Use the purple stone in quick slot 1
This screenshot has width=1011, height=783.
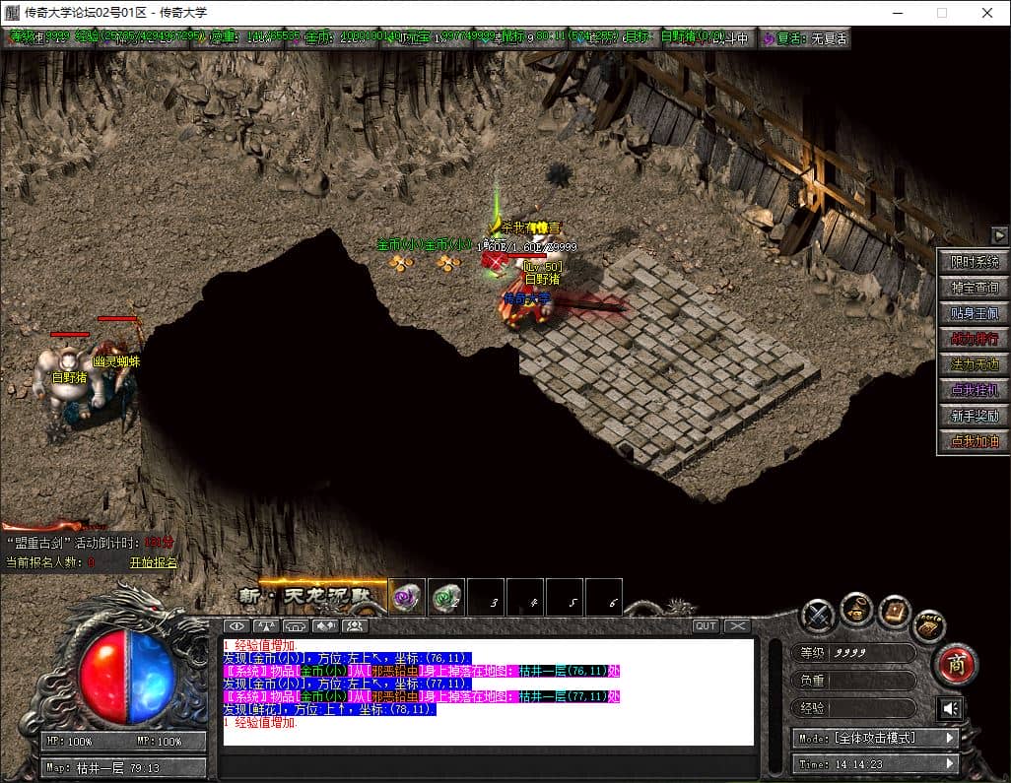click(x=406, y=598)
